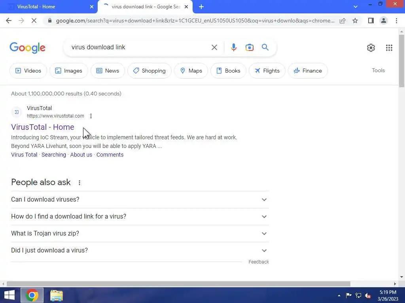405x303 pixels.
Task: Go to Google homepage logo
Action: point(27,48)
